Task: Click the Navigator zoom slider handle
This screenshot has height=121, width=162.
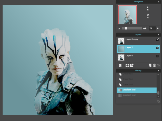Action: [x=126, y=28]
